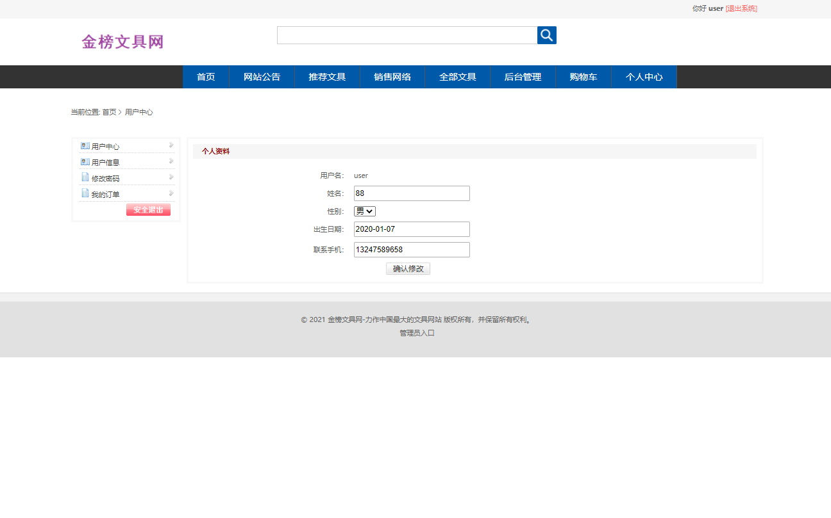This screenshot has width=831, height=518.
Task: Click the blue search magnifier icon
Action: point(546,35)
